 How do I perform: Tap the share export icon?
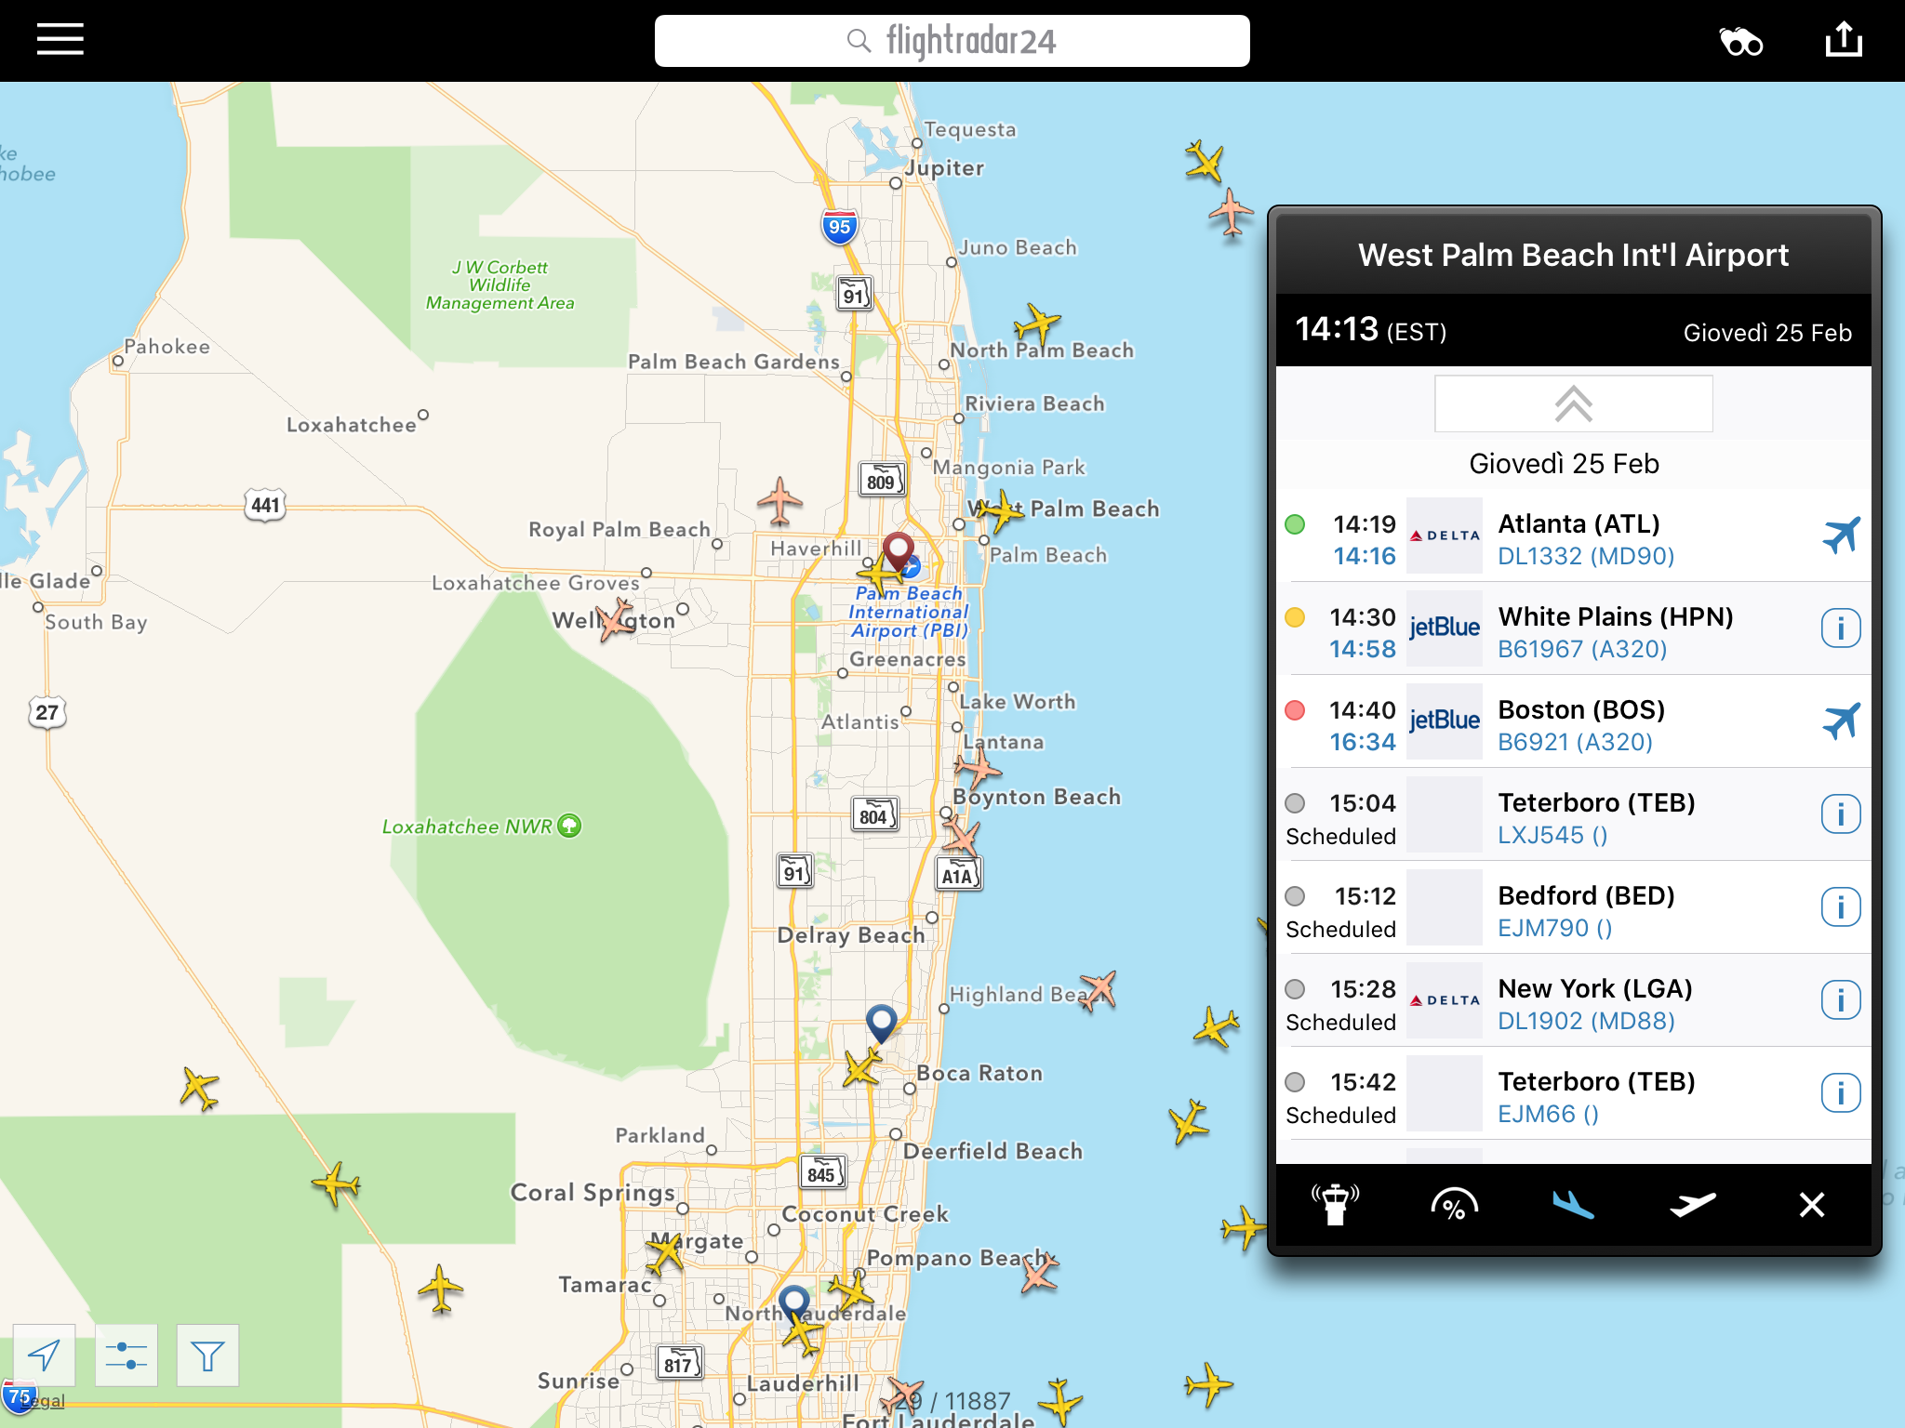point(1843,40)
